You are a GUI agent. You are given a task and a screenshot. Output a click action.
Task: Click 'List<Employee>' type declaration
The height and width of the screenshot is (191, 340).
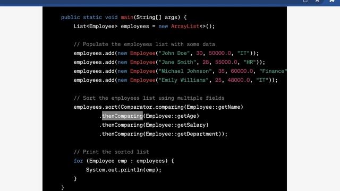click(96, 27)
